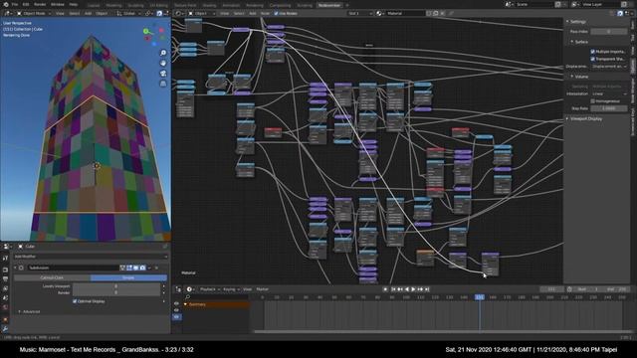The image size is (637, 358).
Task: Open timeline Keying menu
Action: coord(231,289)
